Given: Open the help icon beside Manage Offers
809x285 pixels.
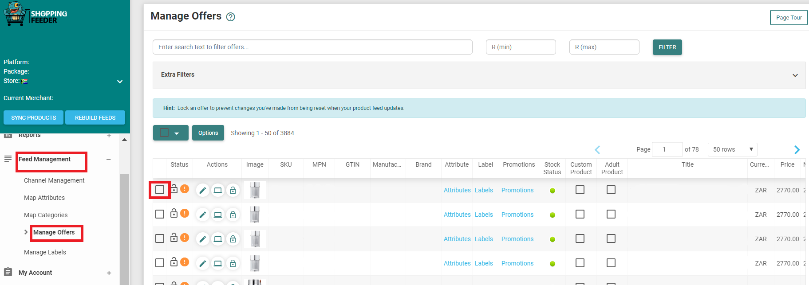Looking at the screenshot, I should pos(230,17).
